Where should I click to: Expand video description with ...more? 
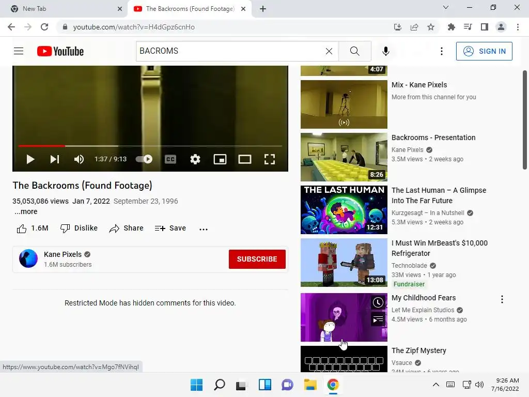coord(26,211)
